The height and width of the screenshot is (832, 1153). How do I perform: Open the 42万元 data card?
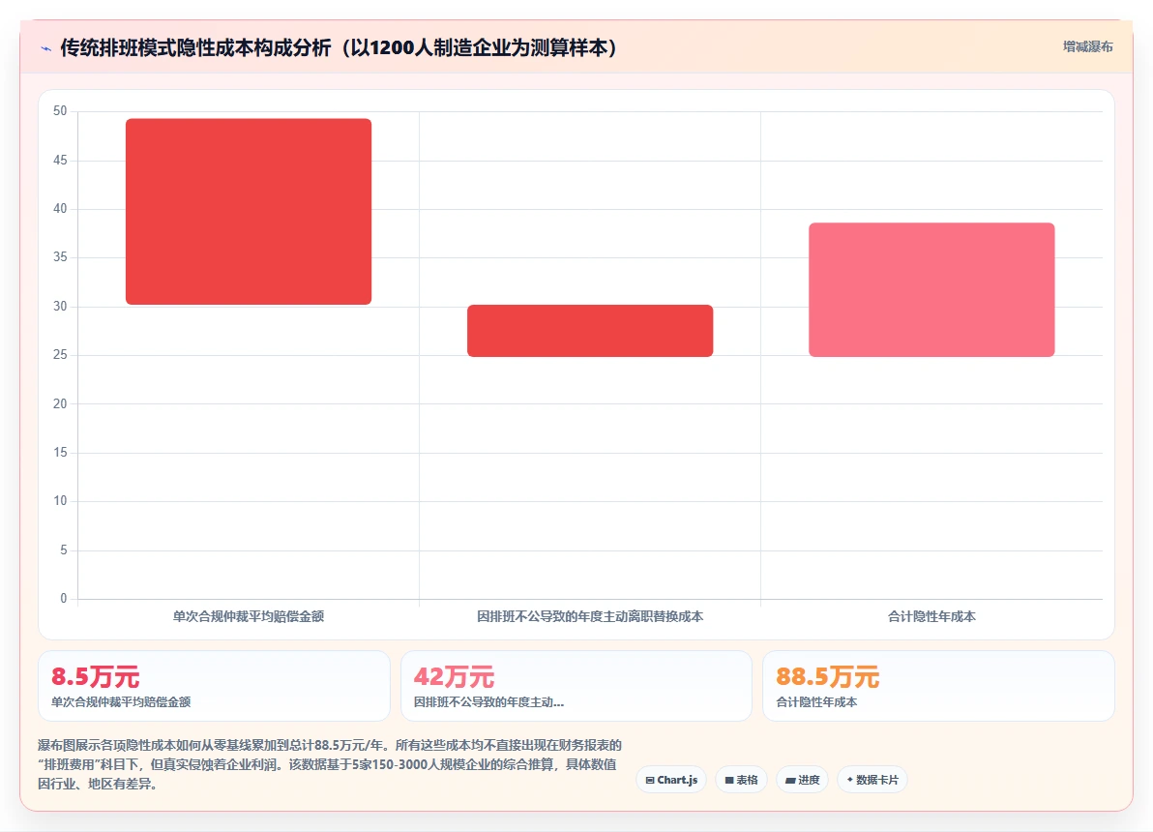pyautogui.click(x=576, y=686)
